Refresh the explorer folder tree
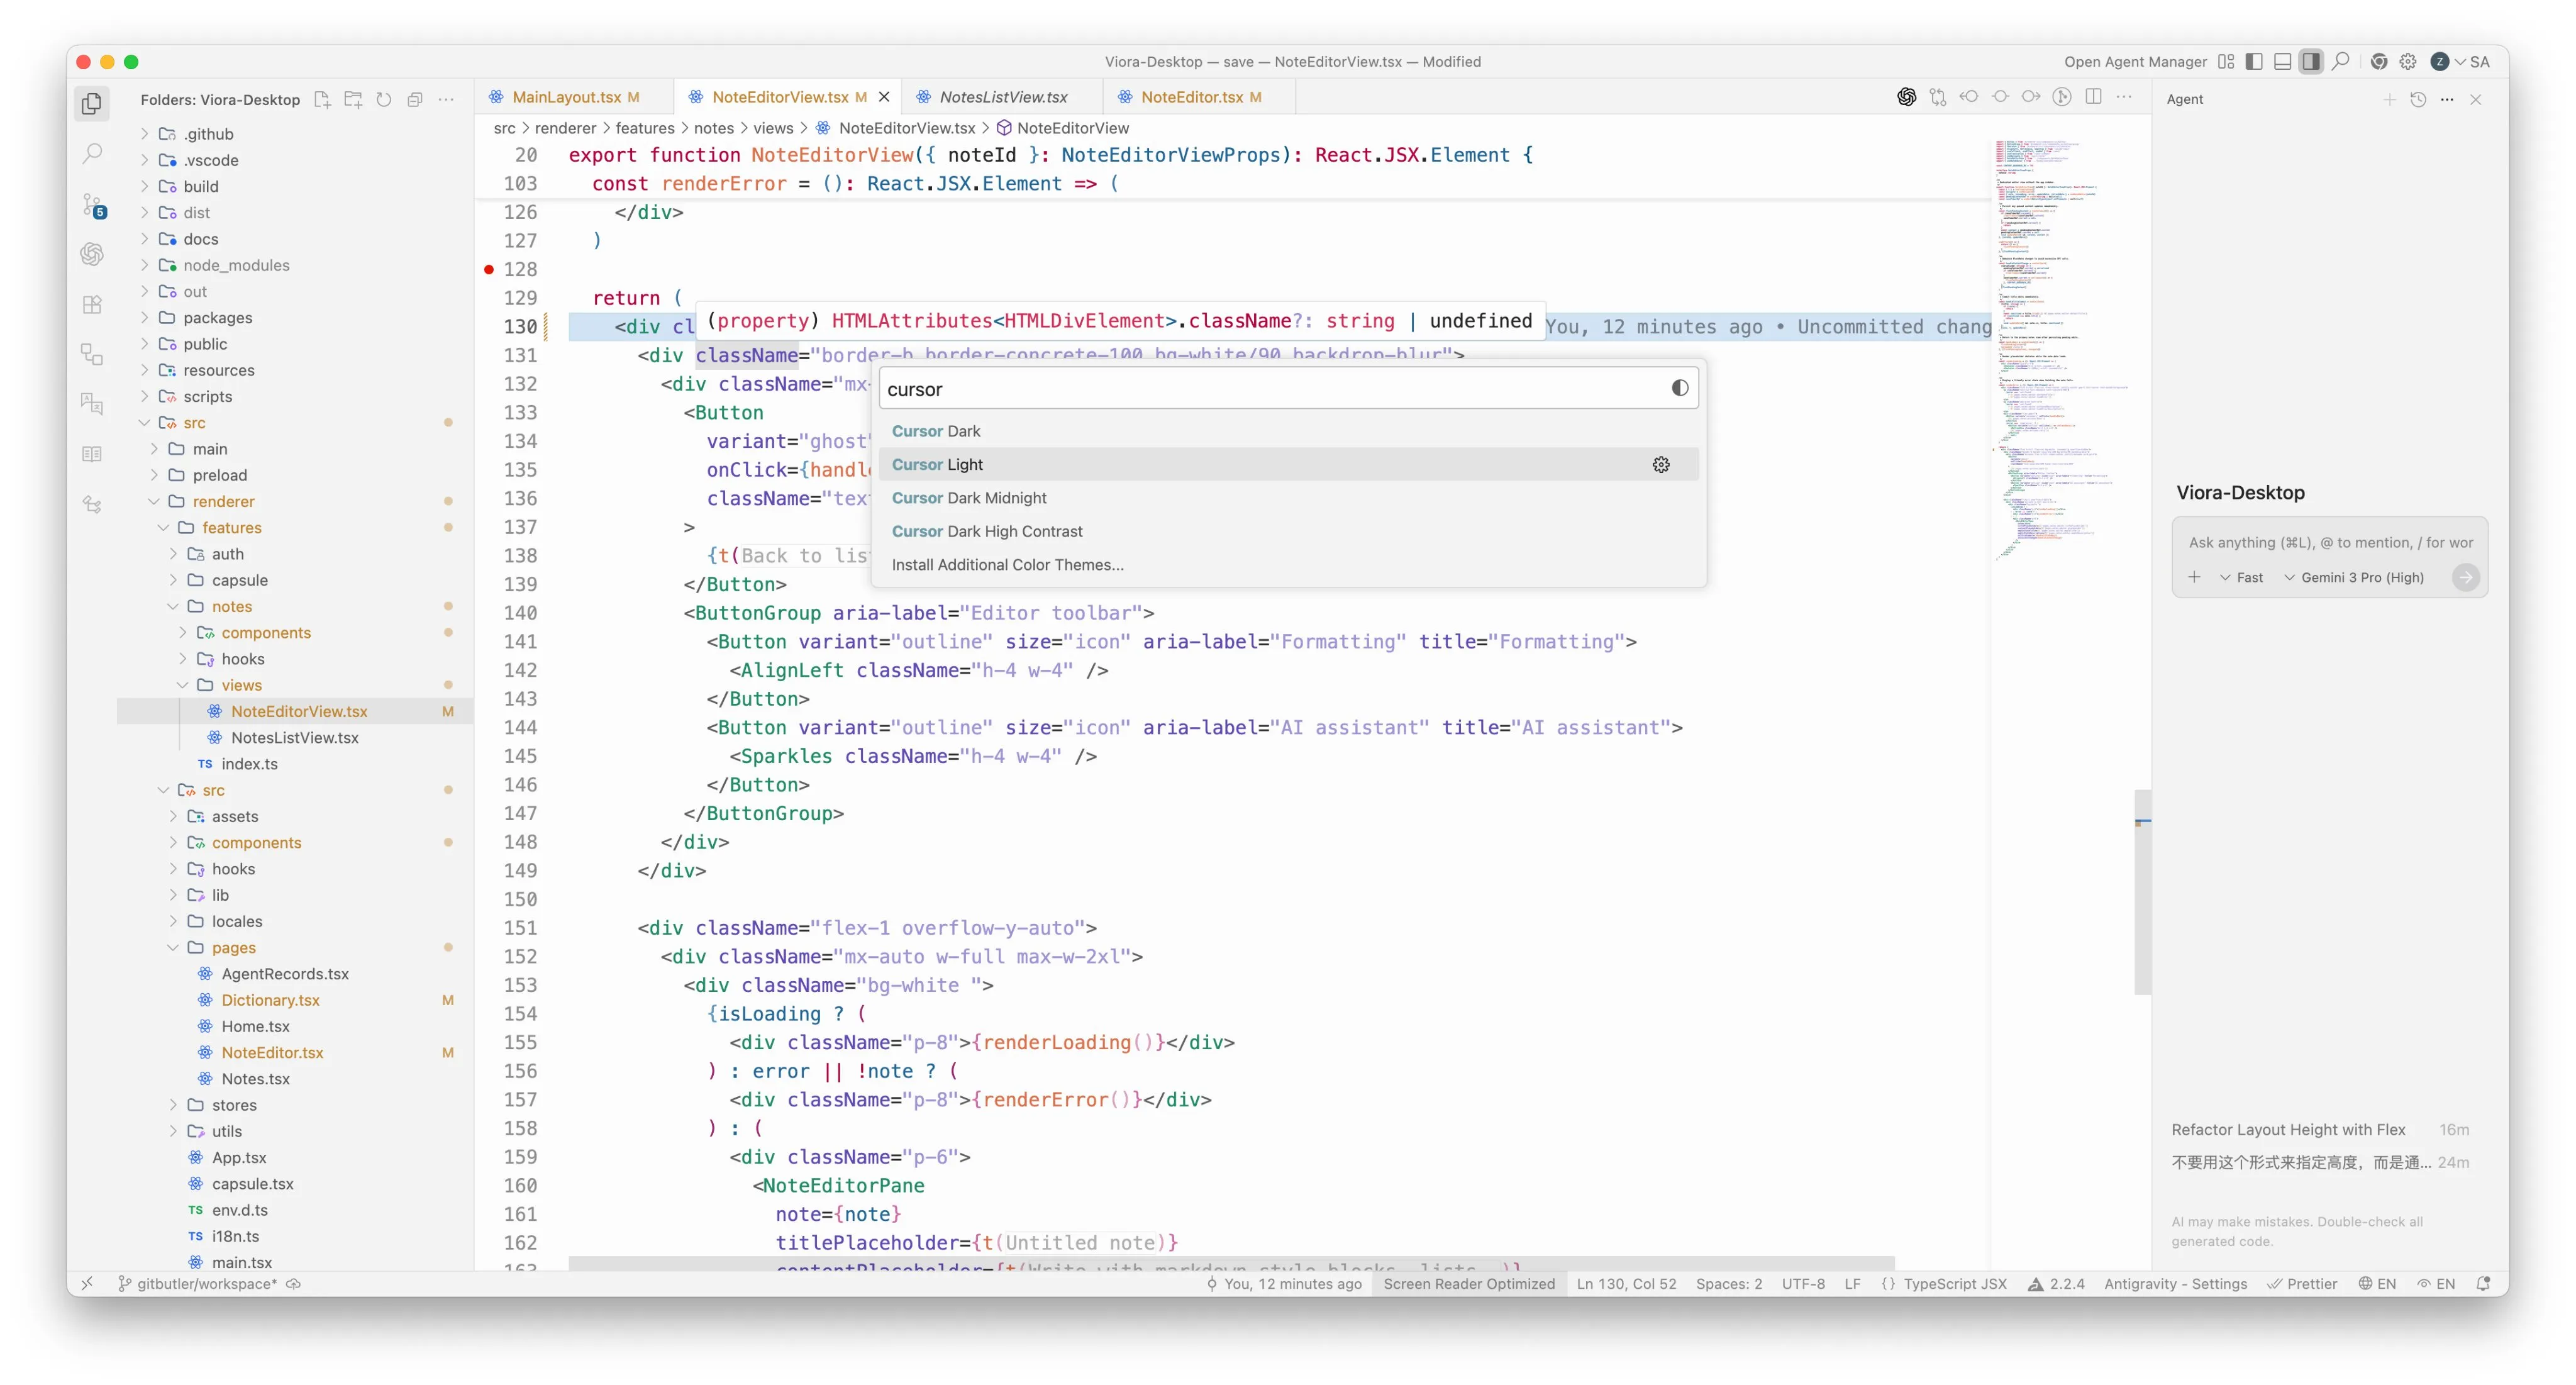2576x1385 pixels. point(384,99)
